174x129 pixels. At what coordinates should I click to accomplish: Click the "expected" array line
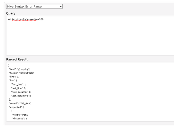point(17,107)
